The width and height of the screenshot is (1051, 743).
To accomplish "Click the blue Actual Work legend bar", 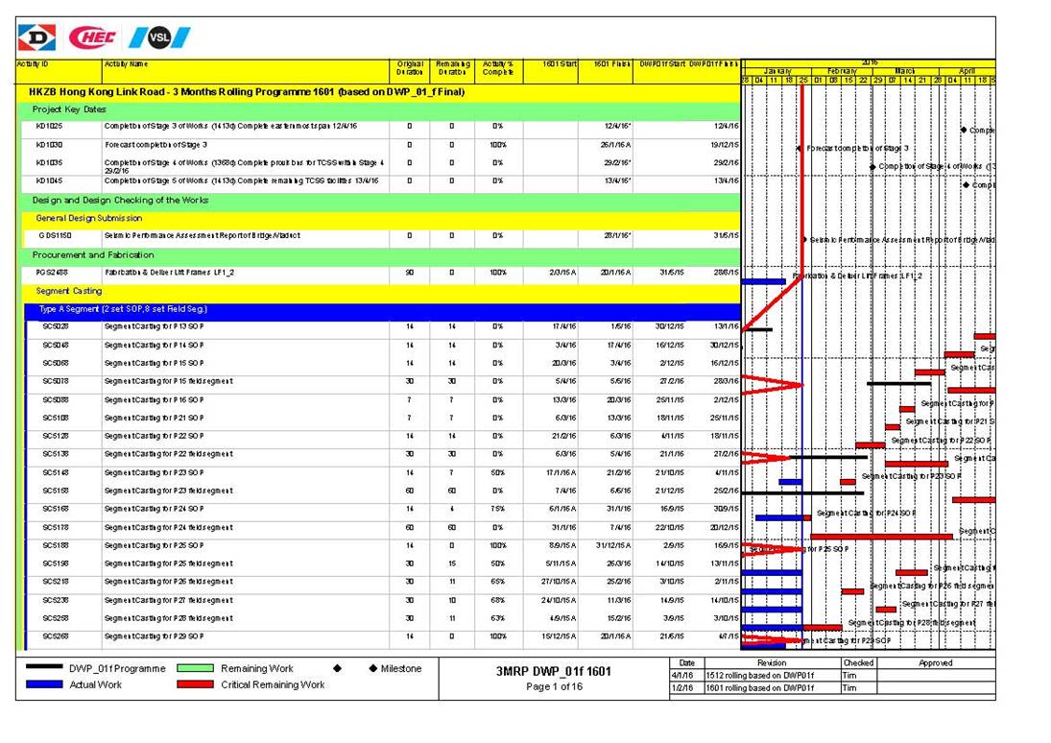I will click(44, 684).
